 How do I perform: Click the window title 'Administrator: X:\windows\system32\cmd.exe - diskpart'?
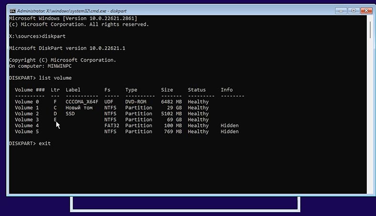(x=72, y=11)
